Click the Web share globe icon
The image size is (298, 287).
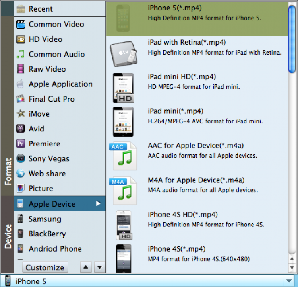click(x=20, y=173)
